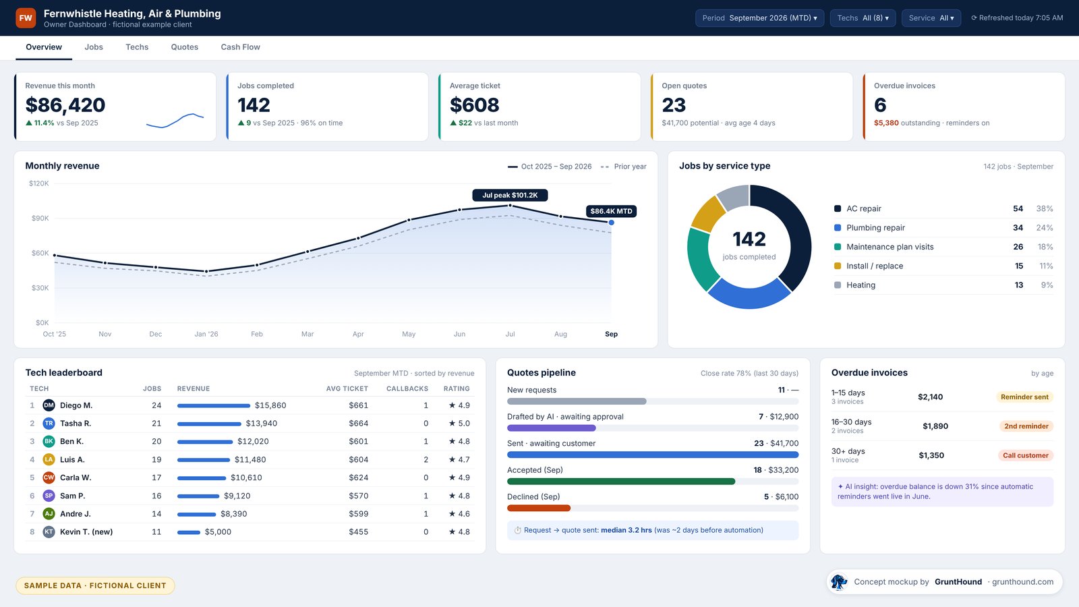Click the Reminder sent status badge
The image size is (1079, 607).
(1024, 397)
